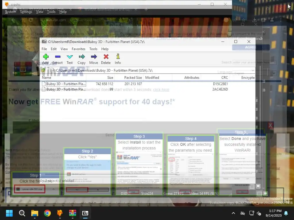294x220 pixels.
Task: Open the notification bell in the tray
Action: 286,213
